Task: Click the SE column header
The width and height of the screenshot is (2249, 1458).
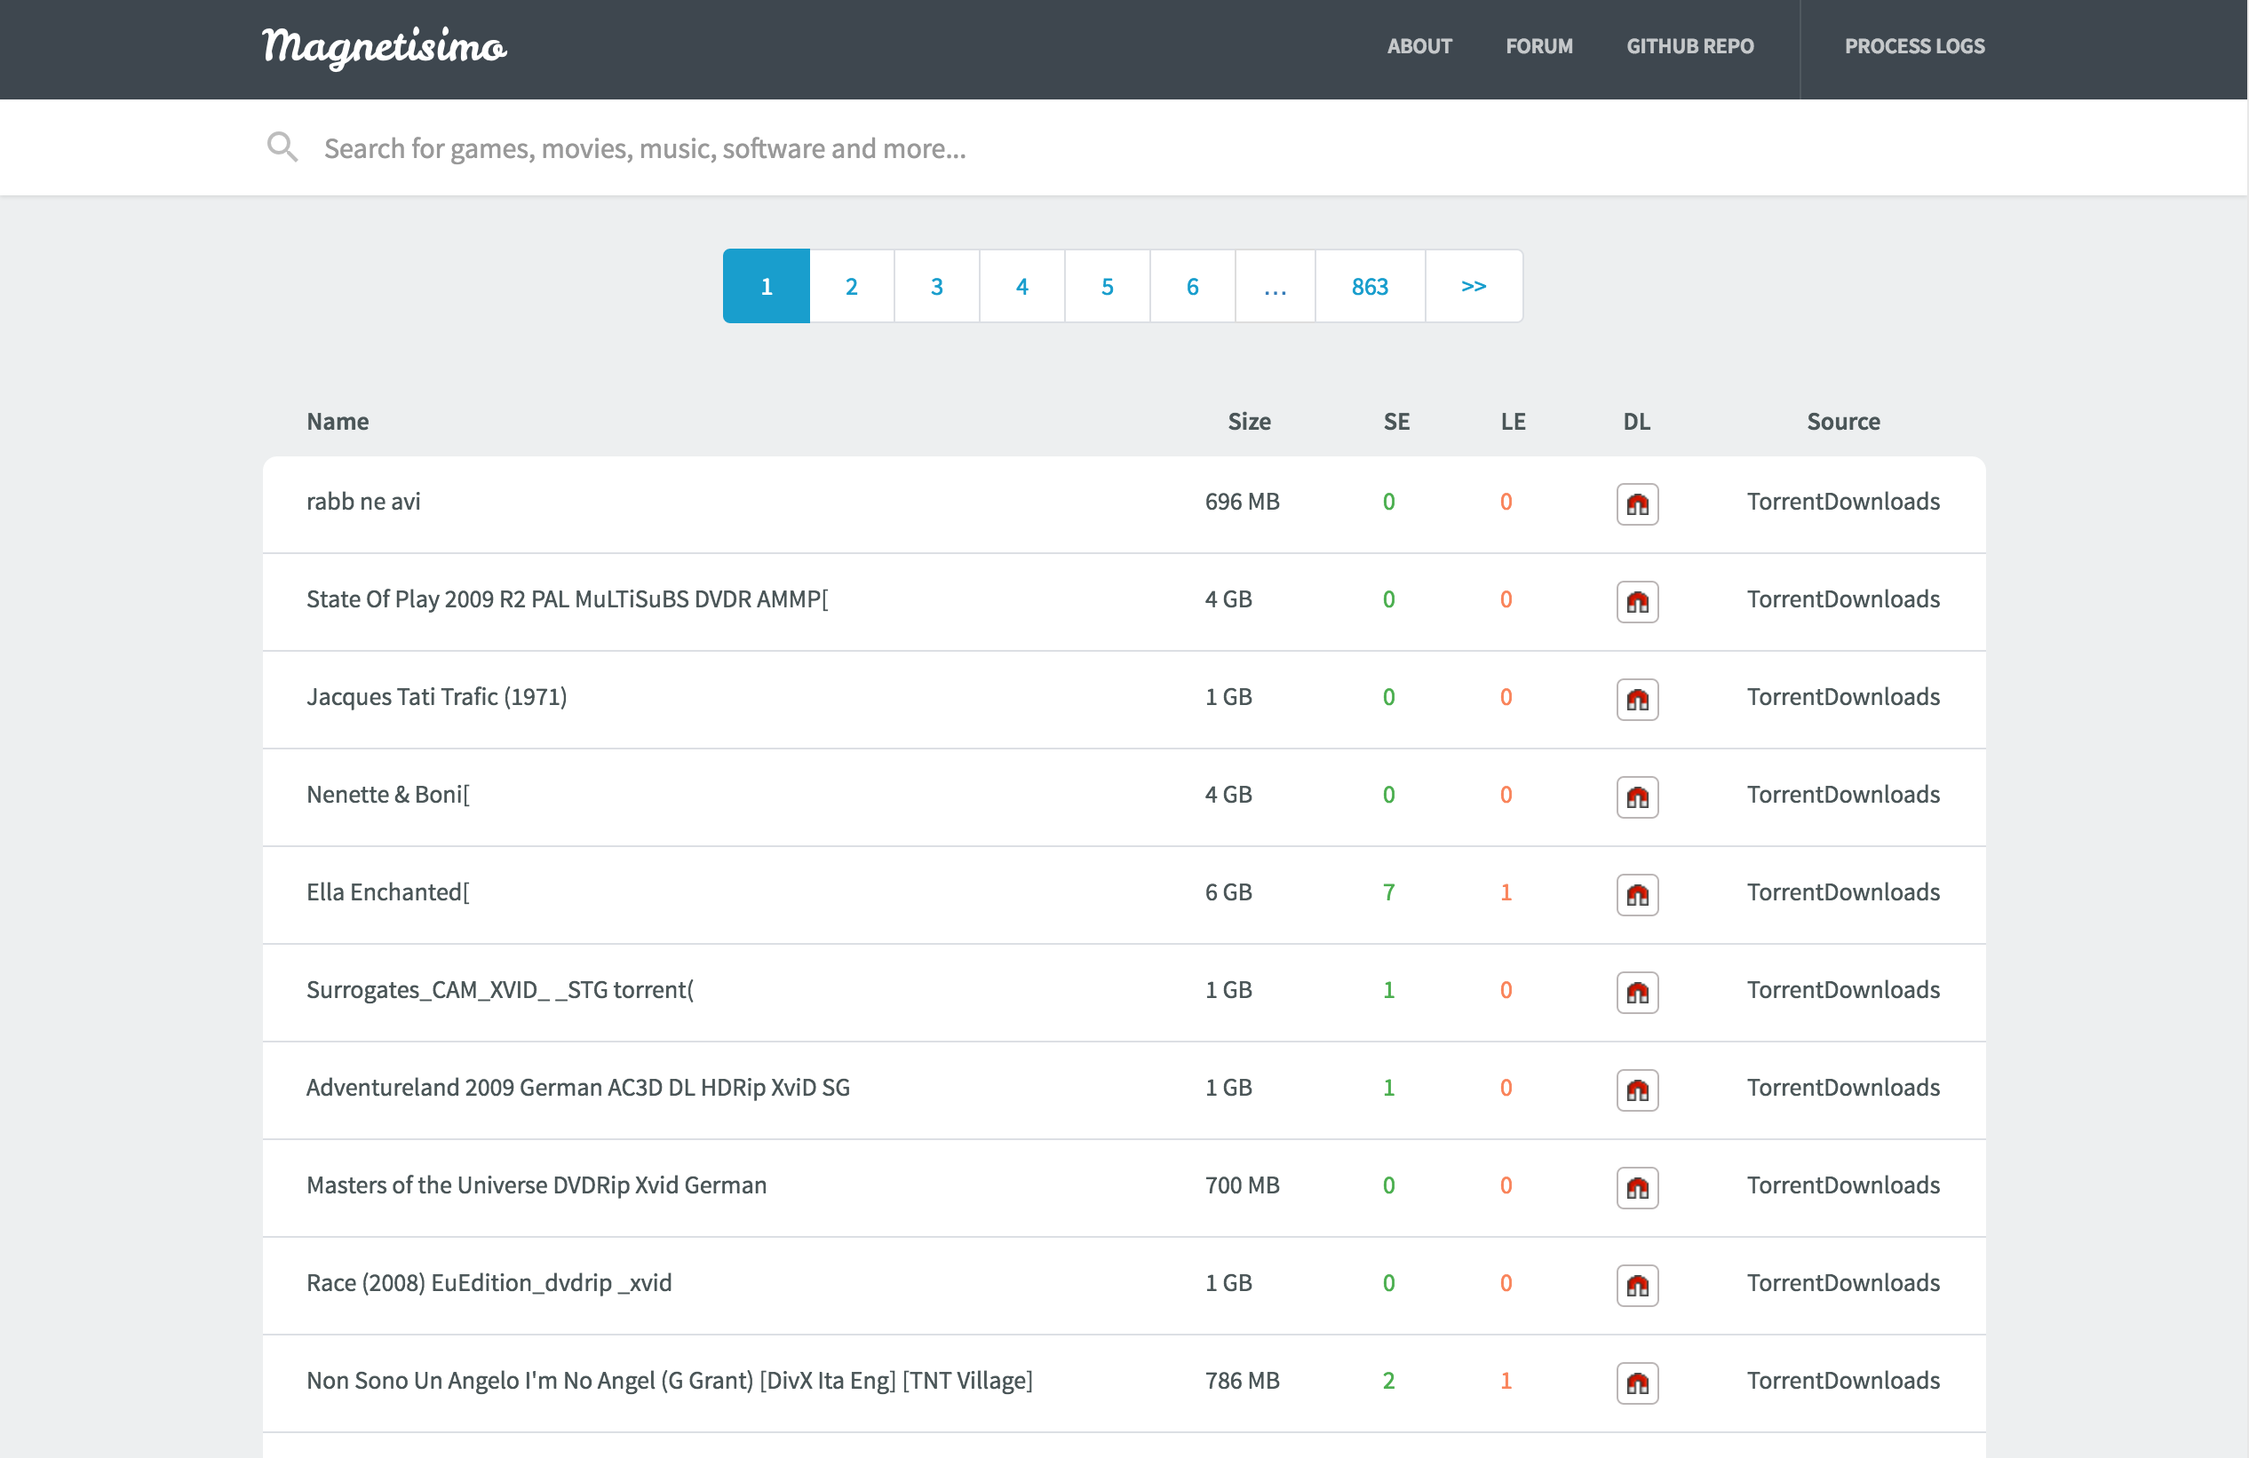Action: tap(1396, 422)
